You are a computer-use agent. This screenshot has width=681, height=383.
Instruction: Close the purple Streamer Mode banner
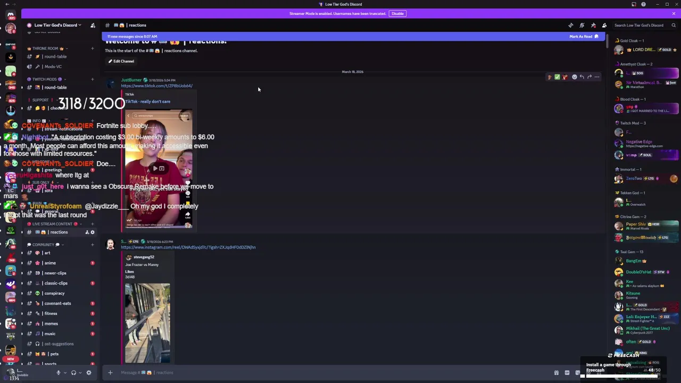674,13
